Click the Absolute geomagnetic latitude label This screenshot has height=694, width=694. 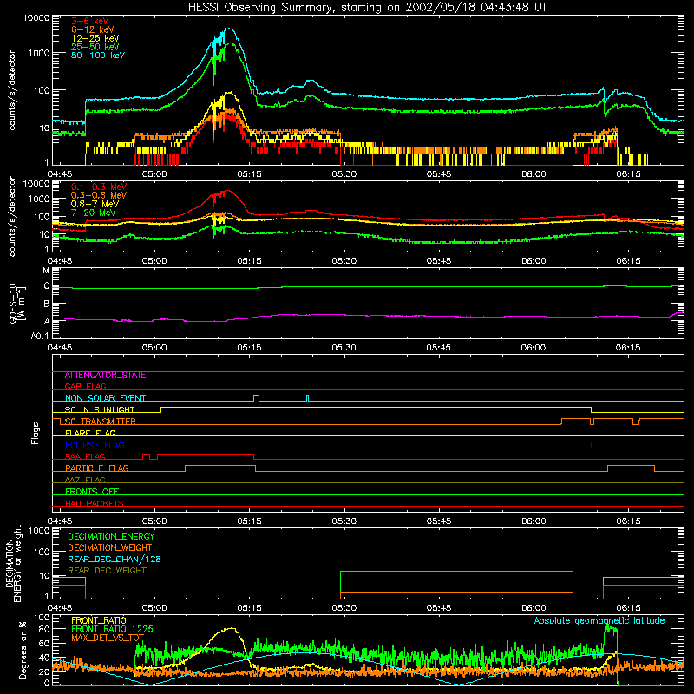599,621
